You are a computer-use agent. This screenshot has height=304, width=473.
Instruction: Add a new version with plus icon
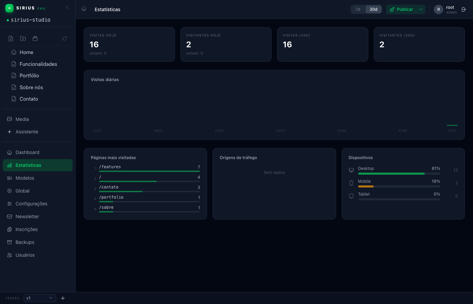(x=63, y=298)
